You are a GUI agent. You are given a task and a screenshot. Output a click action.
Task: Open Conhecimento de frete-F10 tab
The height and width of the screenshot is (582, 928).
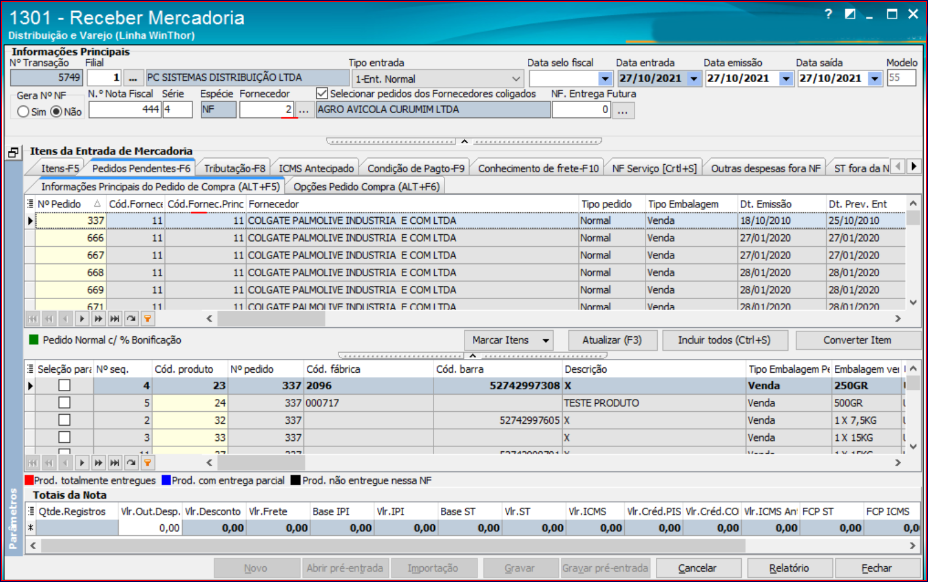[x=538, y=168]
